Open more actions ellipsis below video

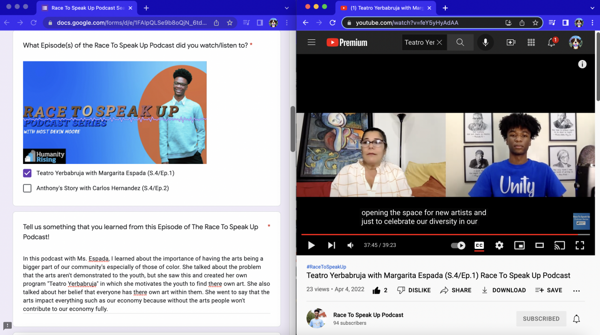(x=577, y=290)
